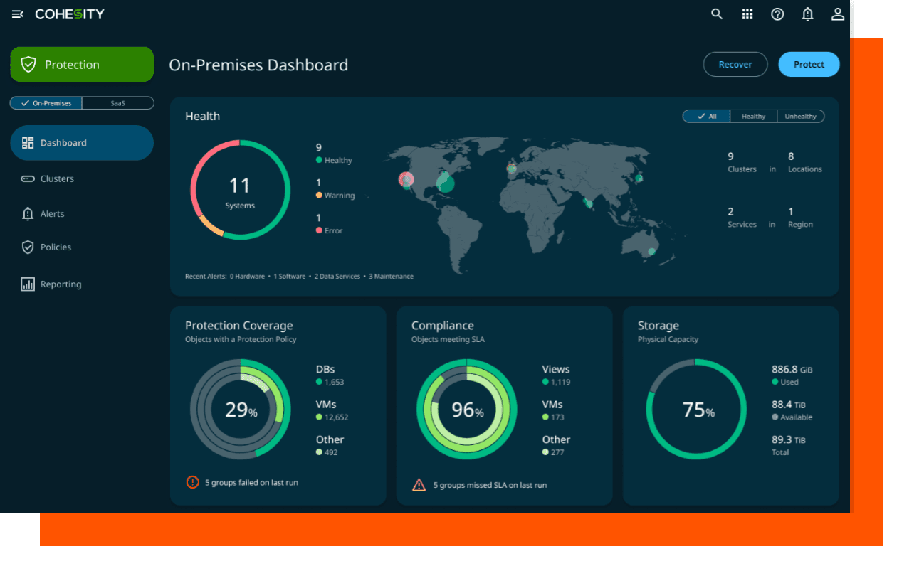Click the 75% storage capacity ring
Image resolution: width=924 pixels, height=576 pixels.
[696, 410]
